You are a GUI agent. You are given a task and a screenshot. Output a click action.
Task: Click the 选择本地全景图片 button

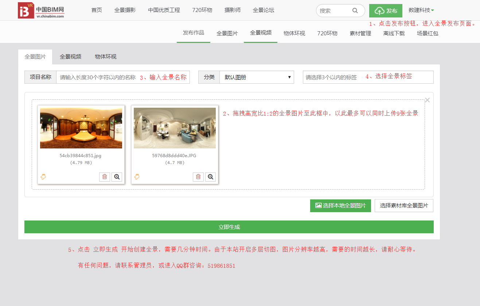(x=340, y=206)
